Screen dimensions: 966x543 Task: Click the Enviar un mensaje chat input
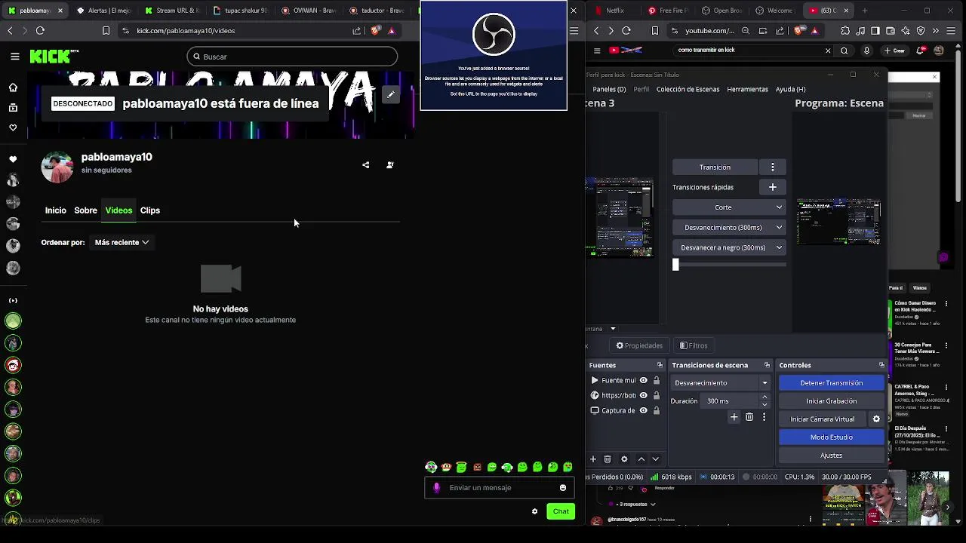pos(500,488)
